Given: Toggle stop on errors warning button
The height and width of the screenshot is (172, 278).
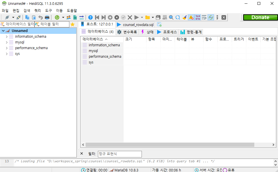Looking at the screenshot, I should [x=191, y=17].
